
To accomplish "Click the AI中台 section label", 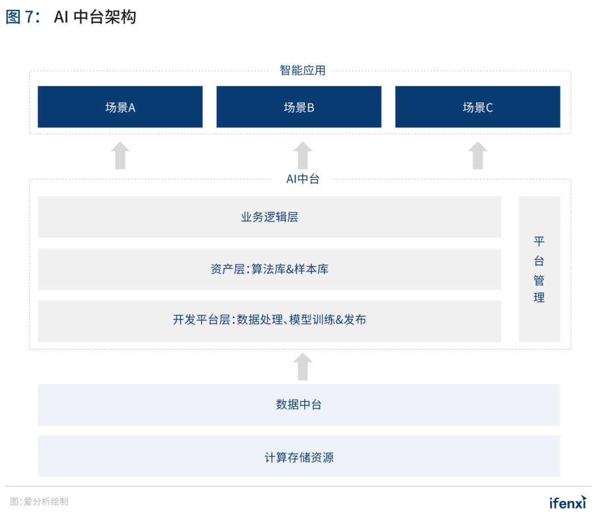I will (x=303, y=179).
